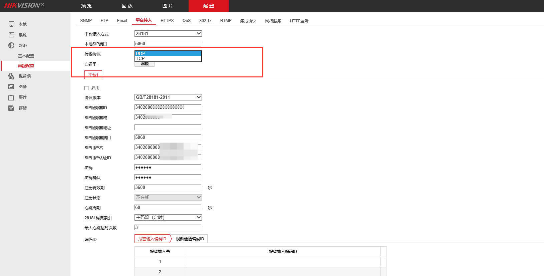Click the 图像 picture icon
The image size is (544, 276).
(x=11, y=86)
